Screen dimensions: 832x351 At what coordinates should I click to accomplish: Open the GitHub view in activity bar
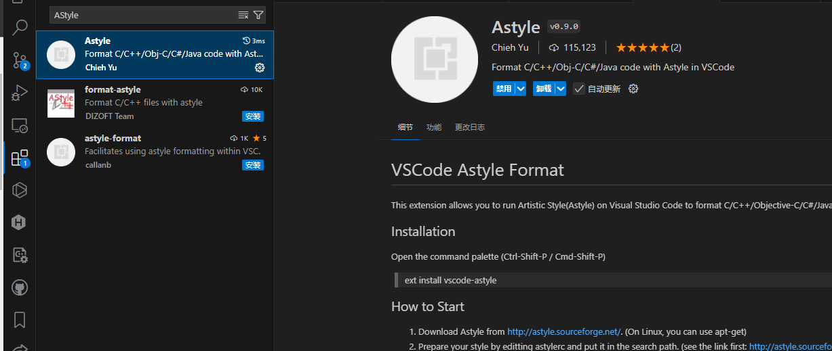[20, 287]
